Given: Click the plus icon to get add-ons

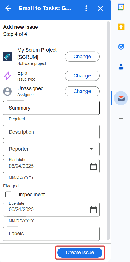Looking at the screenshot, I should pyautogui.click(x=121, y=118).
